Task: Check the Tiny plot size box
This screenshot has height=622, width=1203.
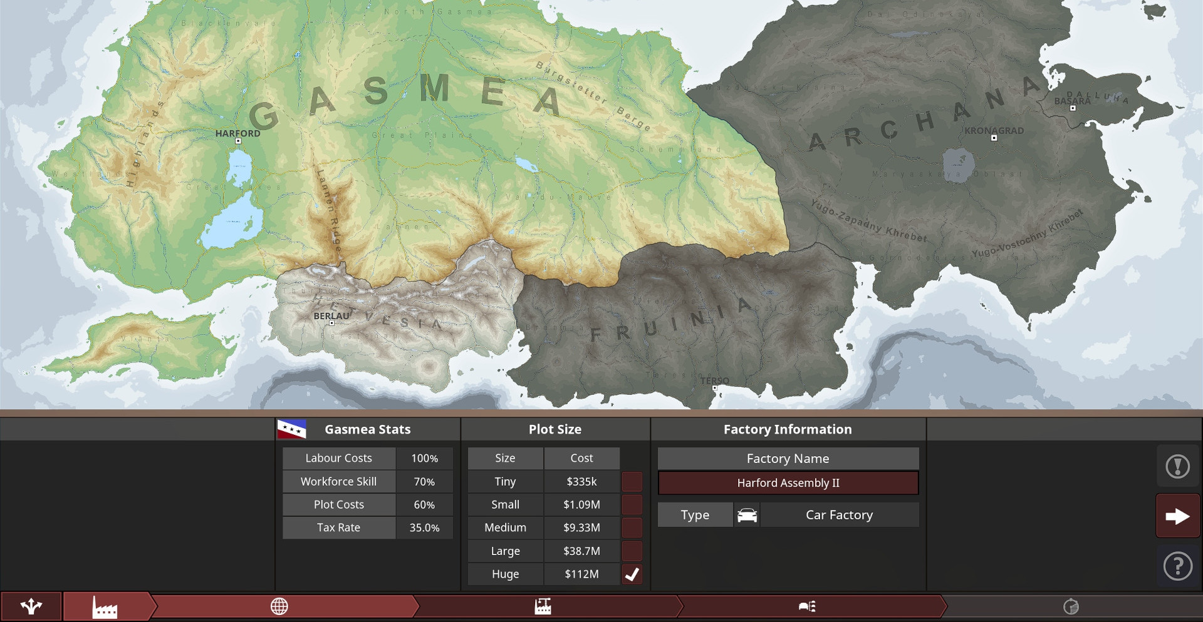Action: click(x=632, y=482)
